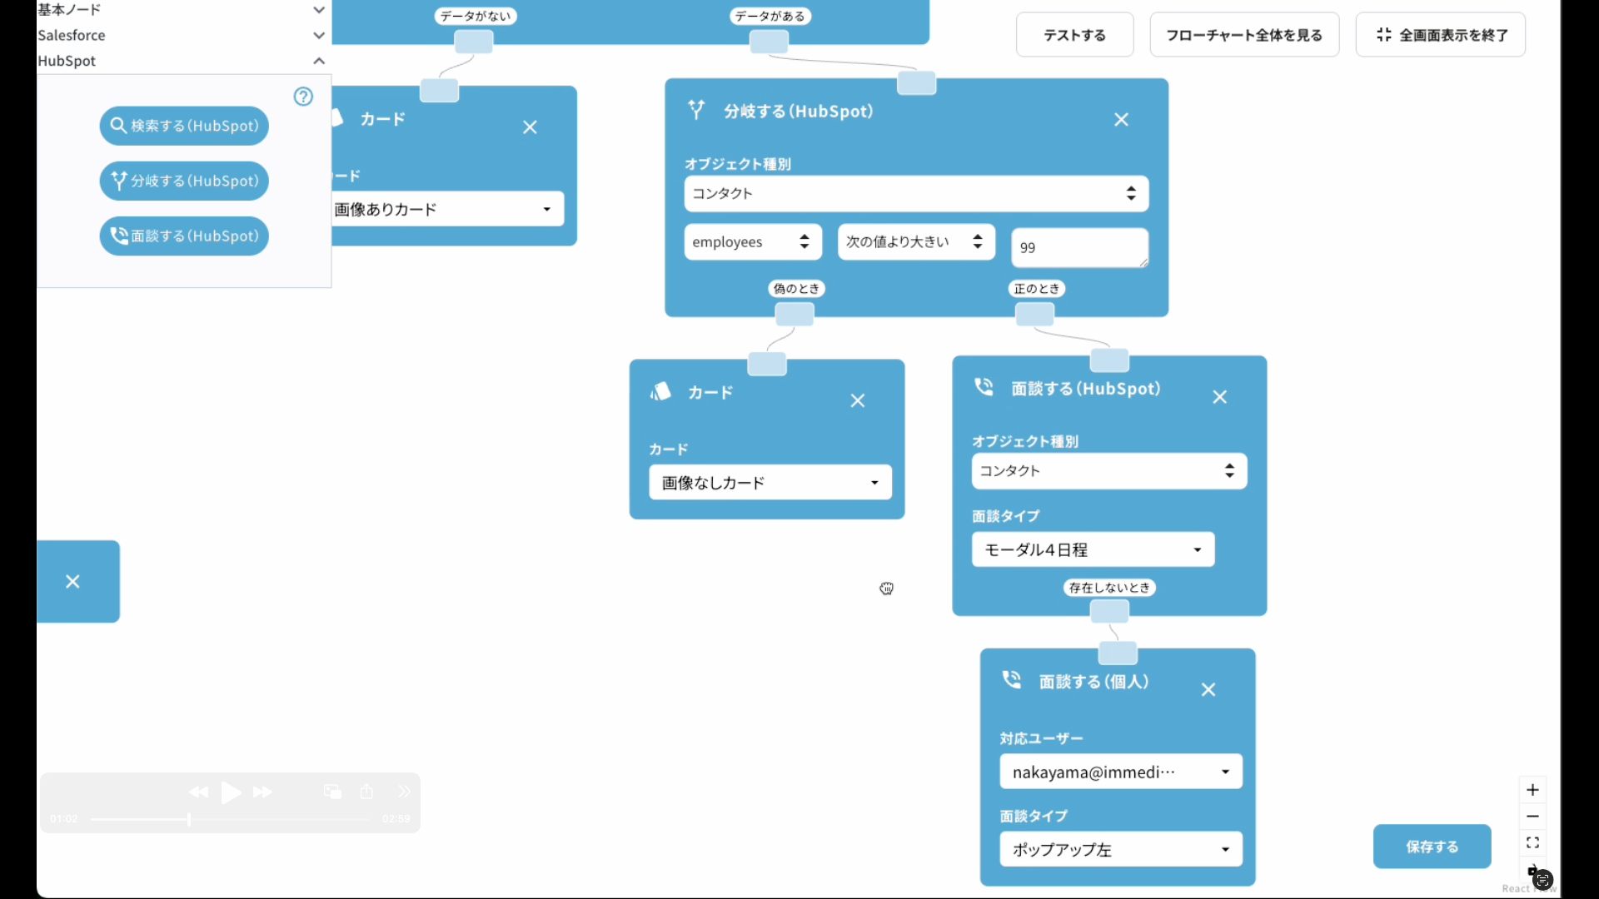Click the help question mark icon
Screen dimensions: 1599x899
point(303,97)
